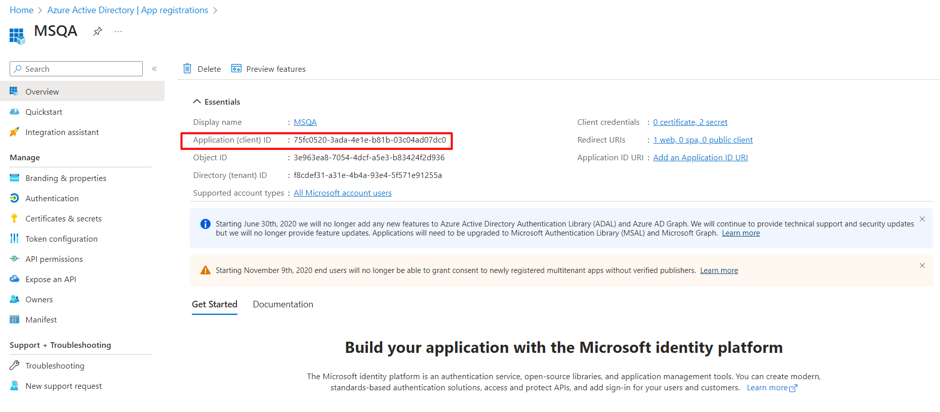Dismiss the ADAL deprecation info banner

pos(922,219)
